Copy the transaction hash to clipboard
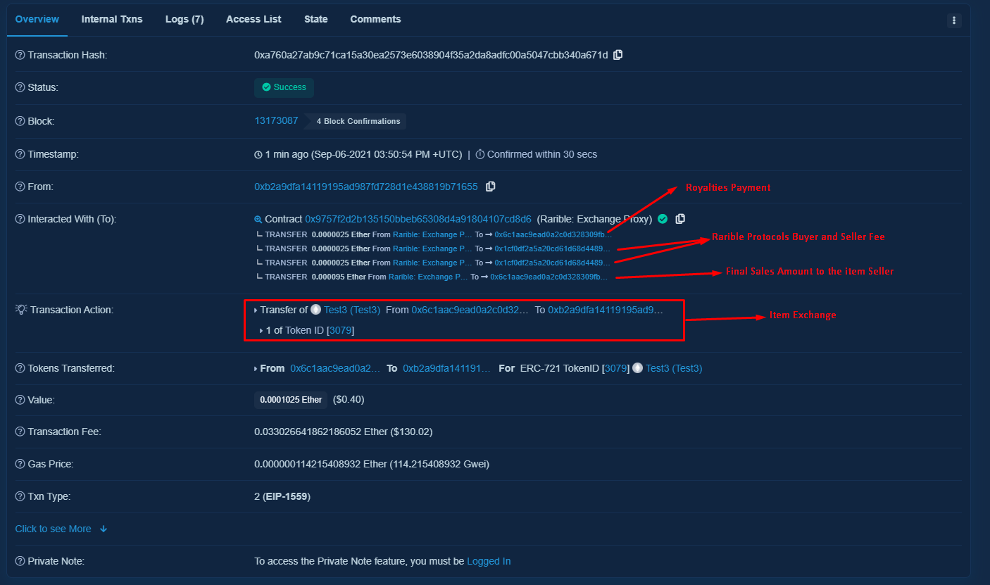 (618, 54)
